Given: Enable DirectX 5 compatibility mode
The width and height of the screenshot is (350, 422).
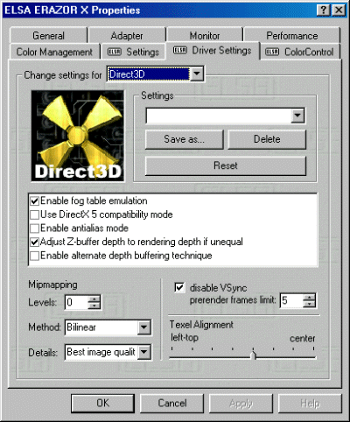Looking at the screenshot, I should pos(34,215).
